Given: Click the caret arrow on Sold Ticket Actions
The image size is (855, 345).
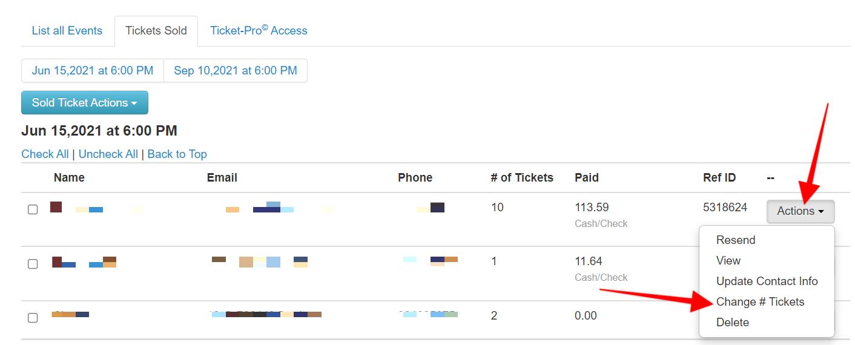Looking at the screenshot, I should point(134,103).
